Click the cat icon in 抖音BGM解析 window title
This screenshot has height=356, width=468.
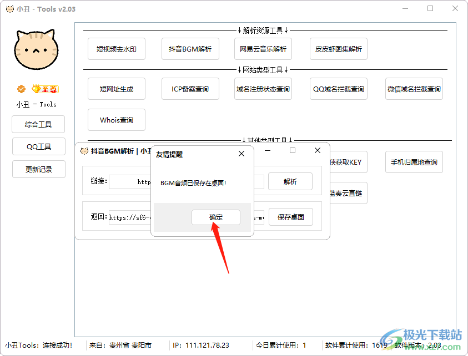[x=84, y=151]
